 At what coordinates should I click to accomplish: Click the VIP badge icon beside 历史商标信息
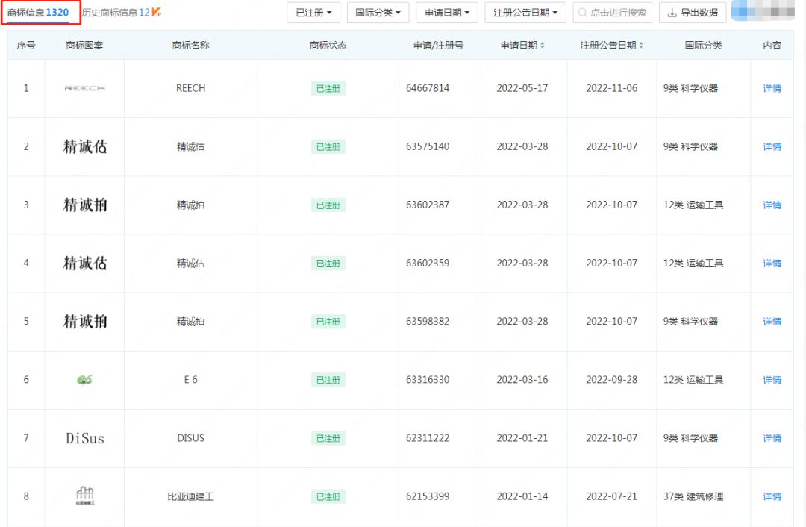tap(157, 13)
